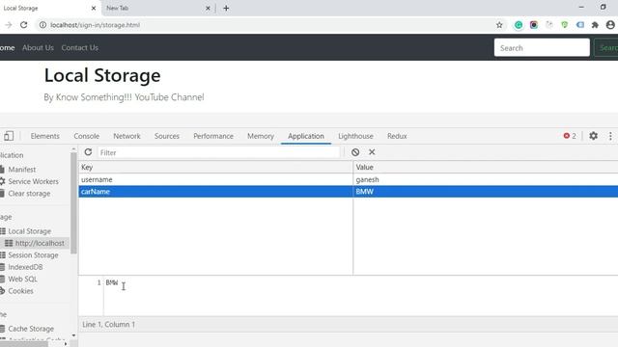Image resolution: width=618 pixels, height=347 pixels.
Task: Close the Local Storage browser tab
Action: pos(94,8)
